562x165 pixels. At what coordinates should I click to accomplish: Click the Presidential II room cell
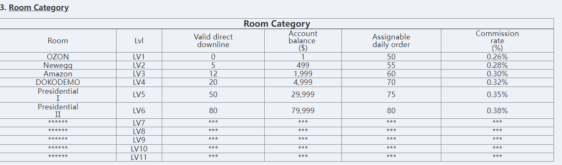[x=58, y=111]
